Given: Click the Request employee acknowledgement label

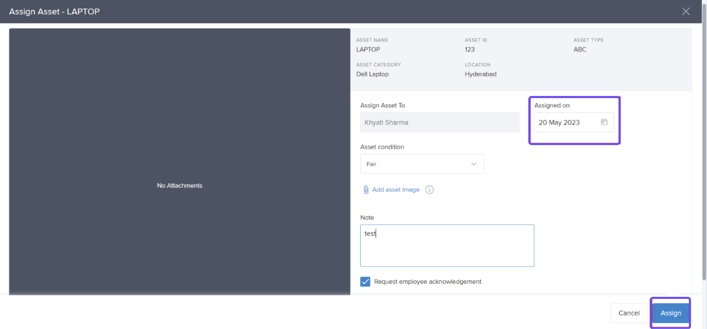Looking at the screenshot, I should [427, 282].
